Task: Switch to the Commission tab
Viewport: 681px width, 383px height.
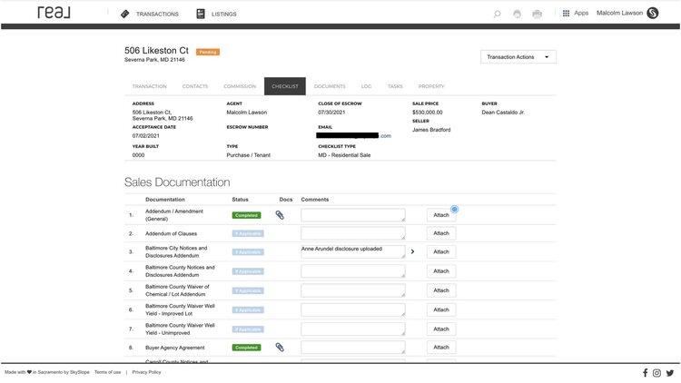Action: [x=240, y=86]
